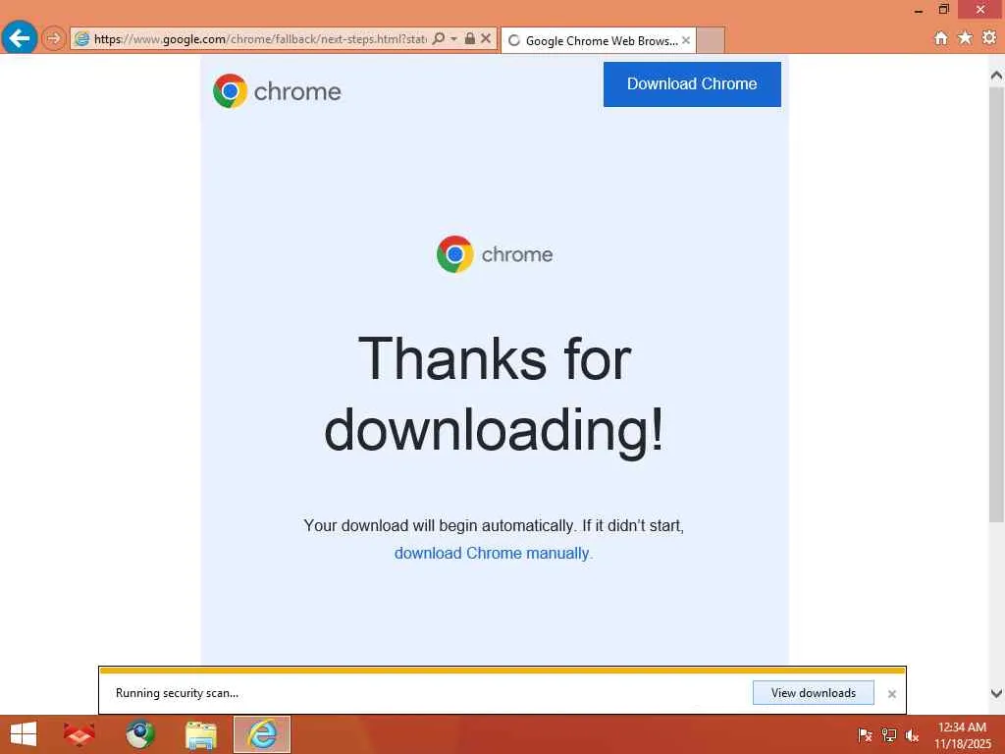
Task: Click the Running security scan status text
Action: (177, 692)
